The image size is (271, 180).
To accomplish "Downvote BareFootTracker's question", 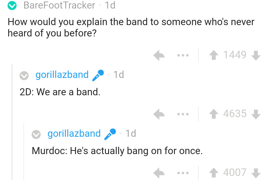I will coord(256,55).
